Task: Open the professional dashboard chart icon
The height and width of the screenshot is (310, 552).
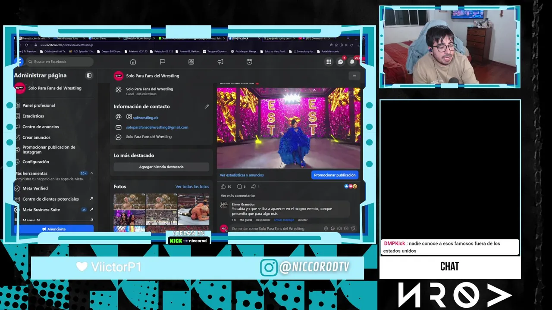Action: click(191, 62)
